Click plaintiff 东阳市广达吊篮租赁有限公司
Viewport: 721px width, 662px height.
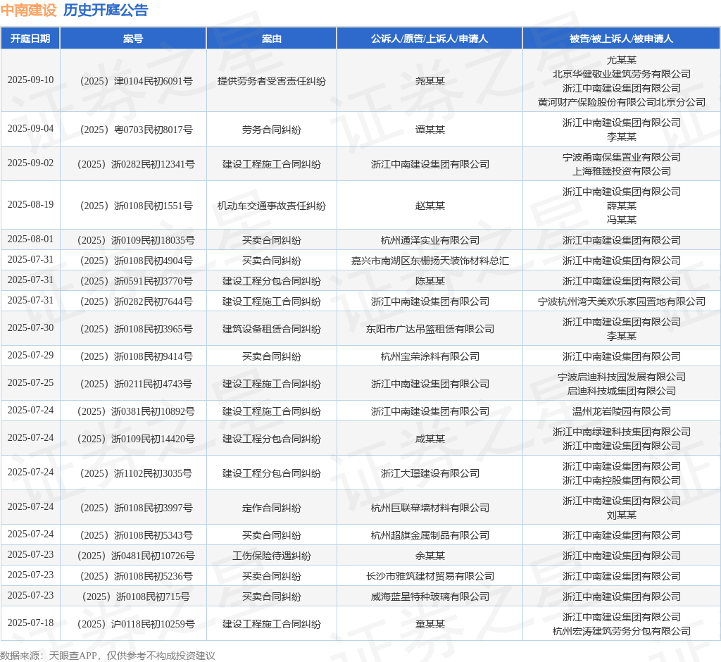430,329
